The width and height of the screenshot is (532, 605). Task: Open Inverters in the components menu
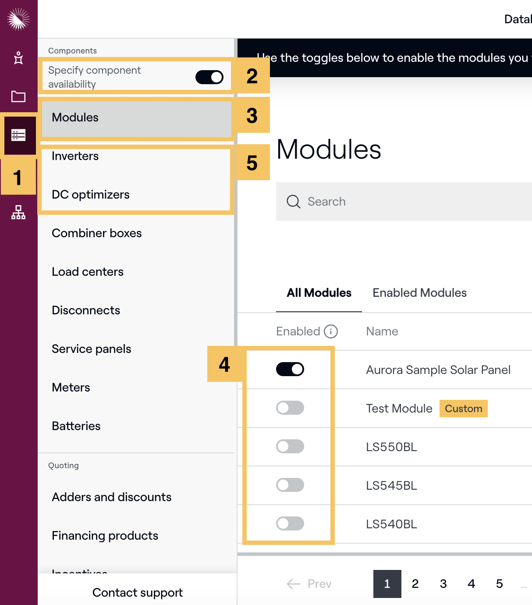[75, 156]
